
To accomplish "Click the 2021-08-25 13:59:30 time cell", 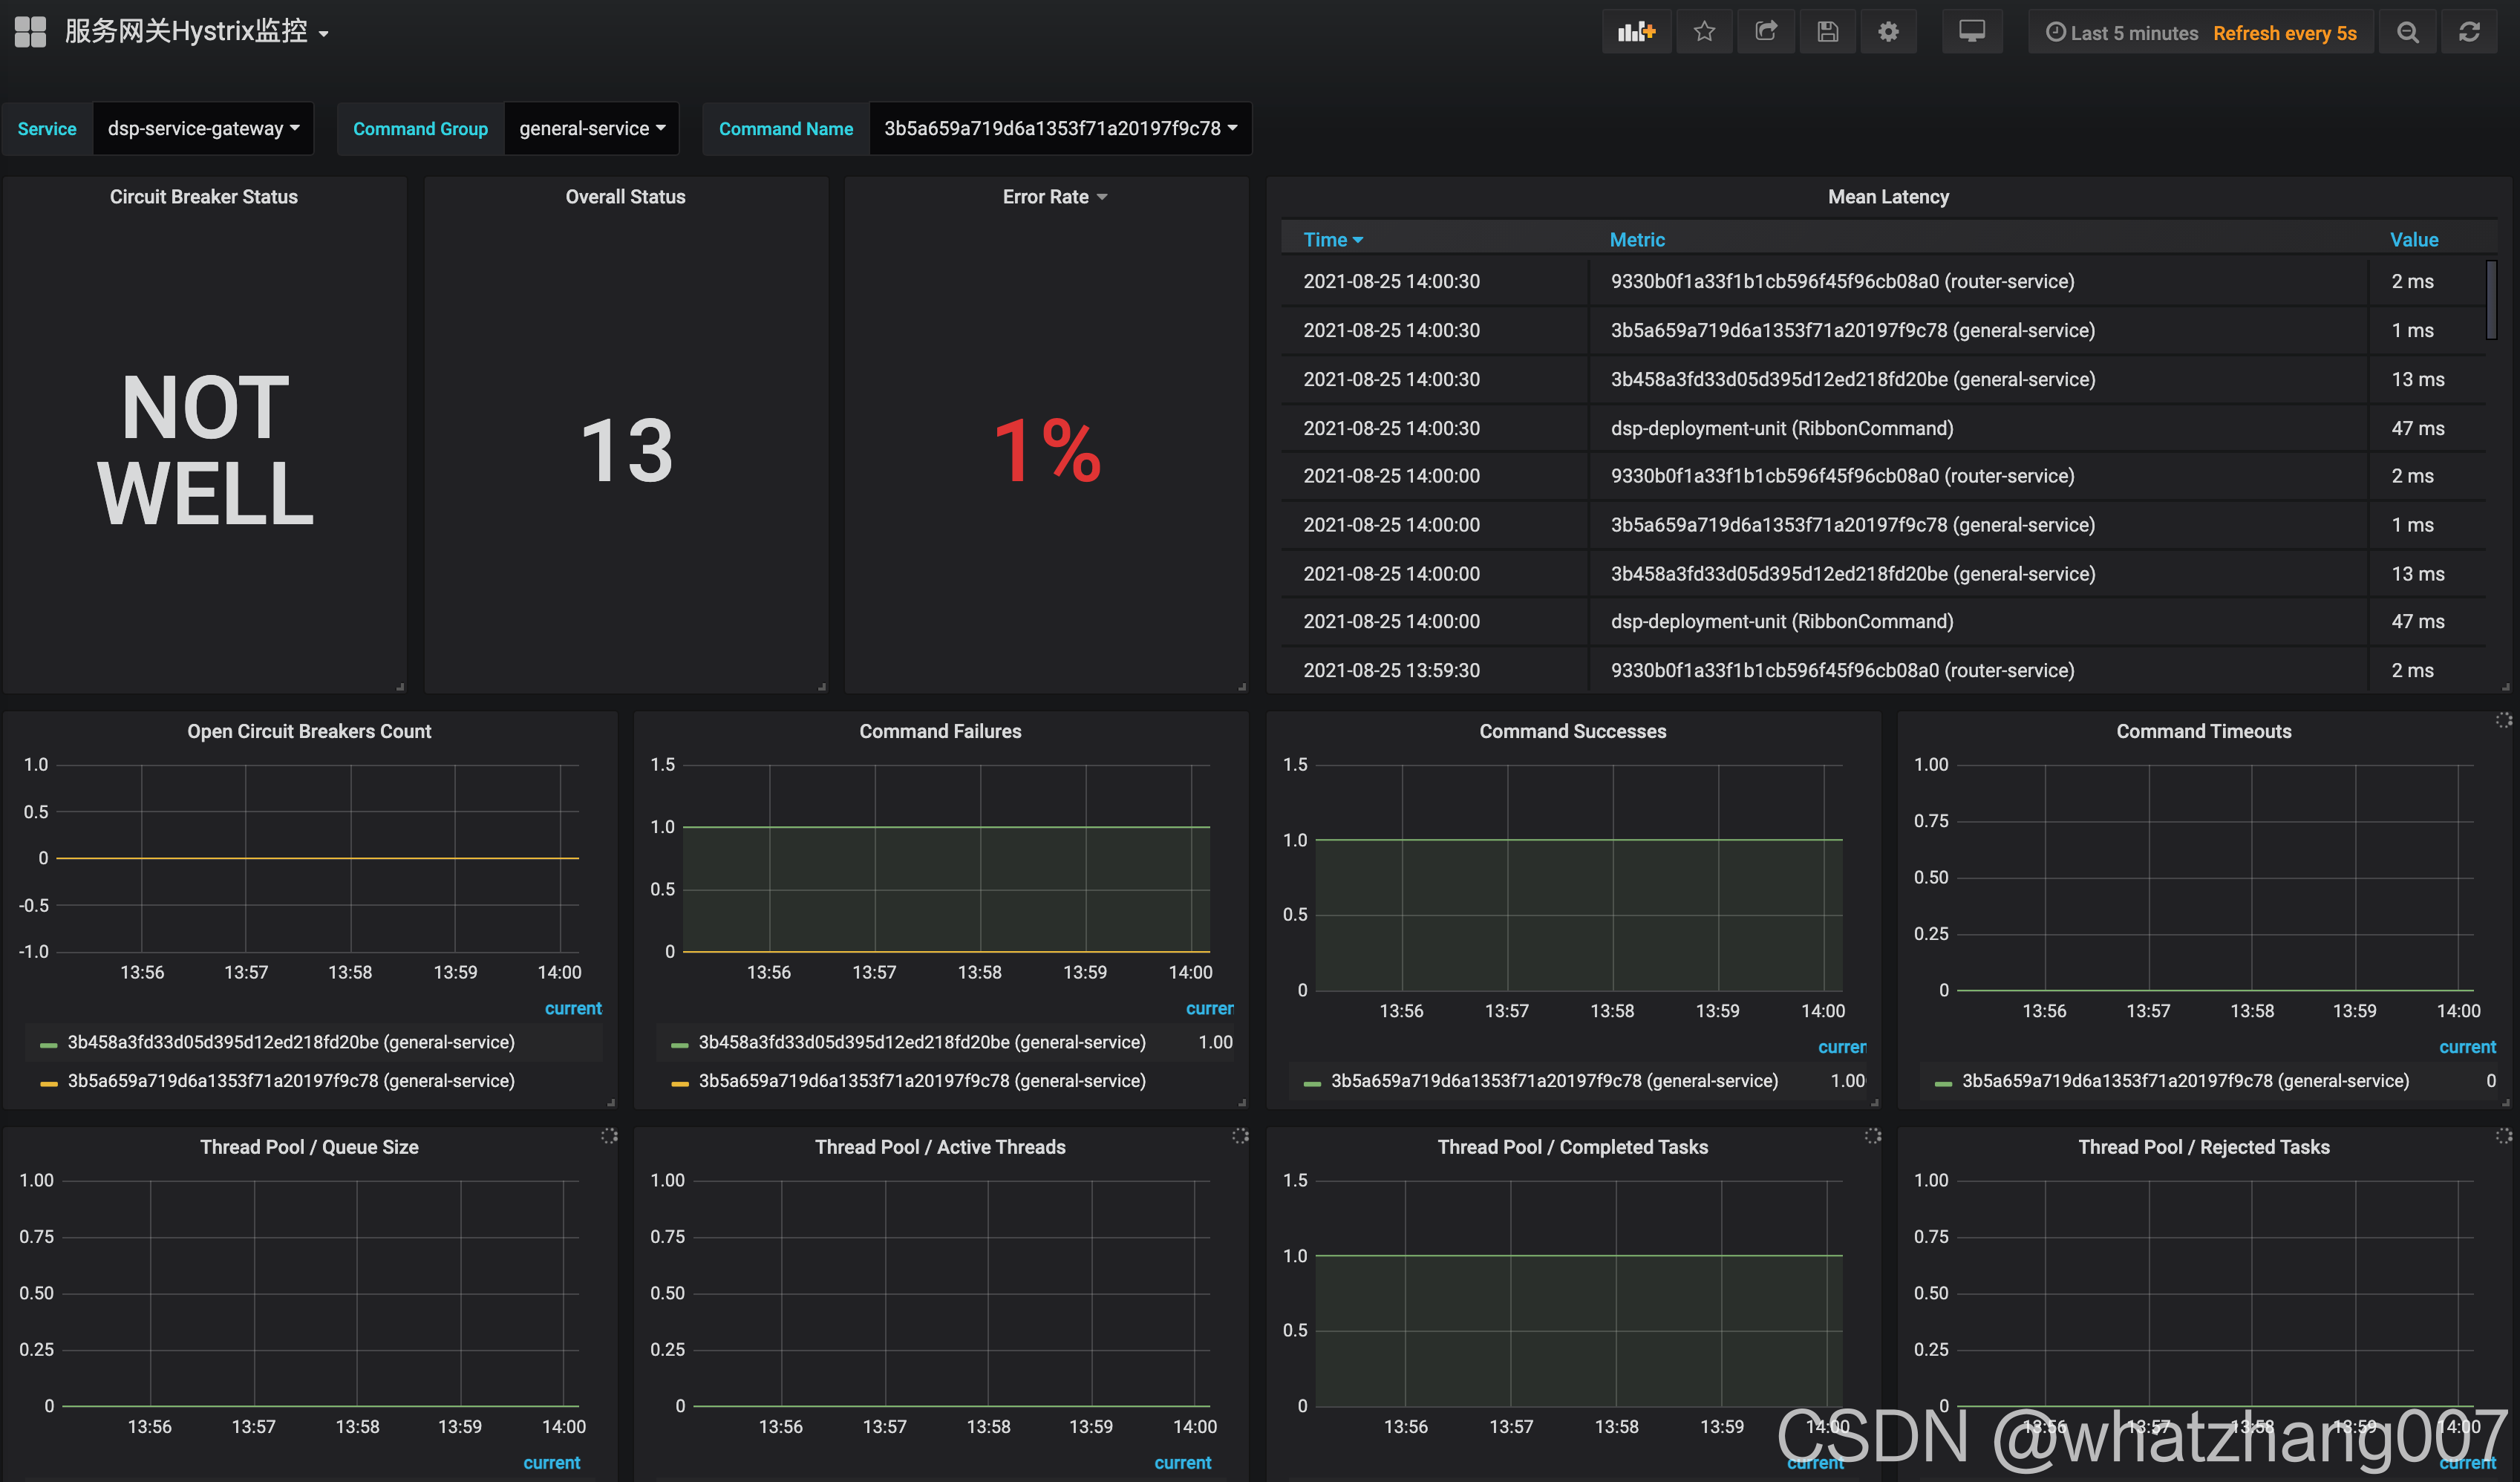I will pyautogui.click(x=1391, y=670).
